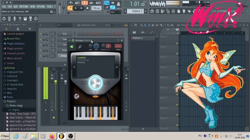Image resolution: width=250 pixels, height=140 pixels.
Task: Open the Pattern 1 selector dropdown
Action: (136, 11)
